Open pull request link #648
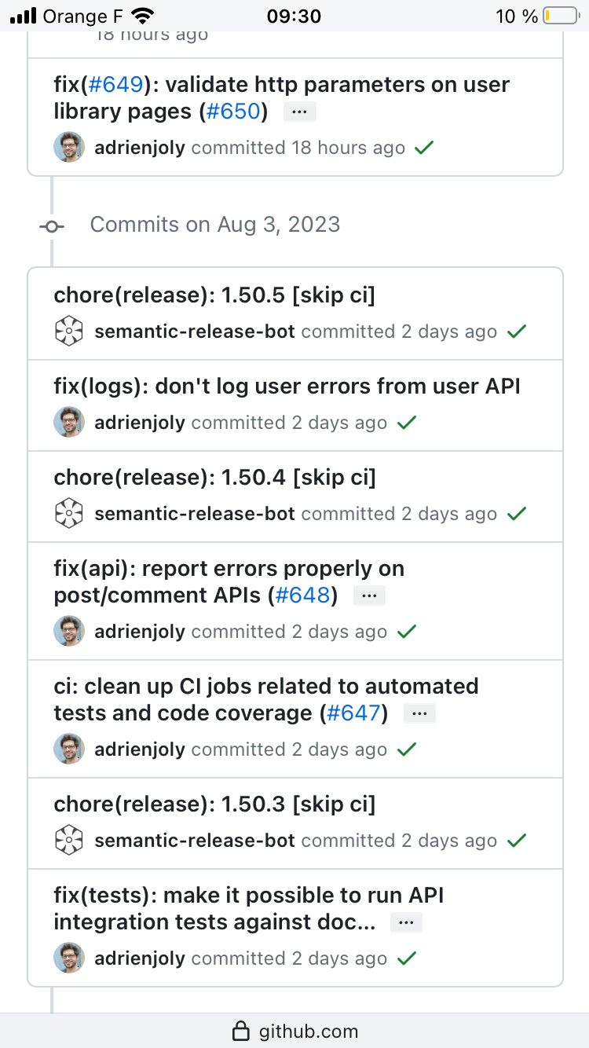 point(302,595)
